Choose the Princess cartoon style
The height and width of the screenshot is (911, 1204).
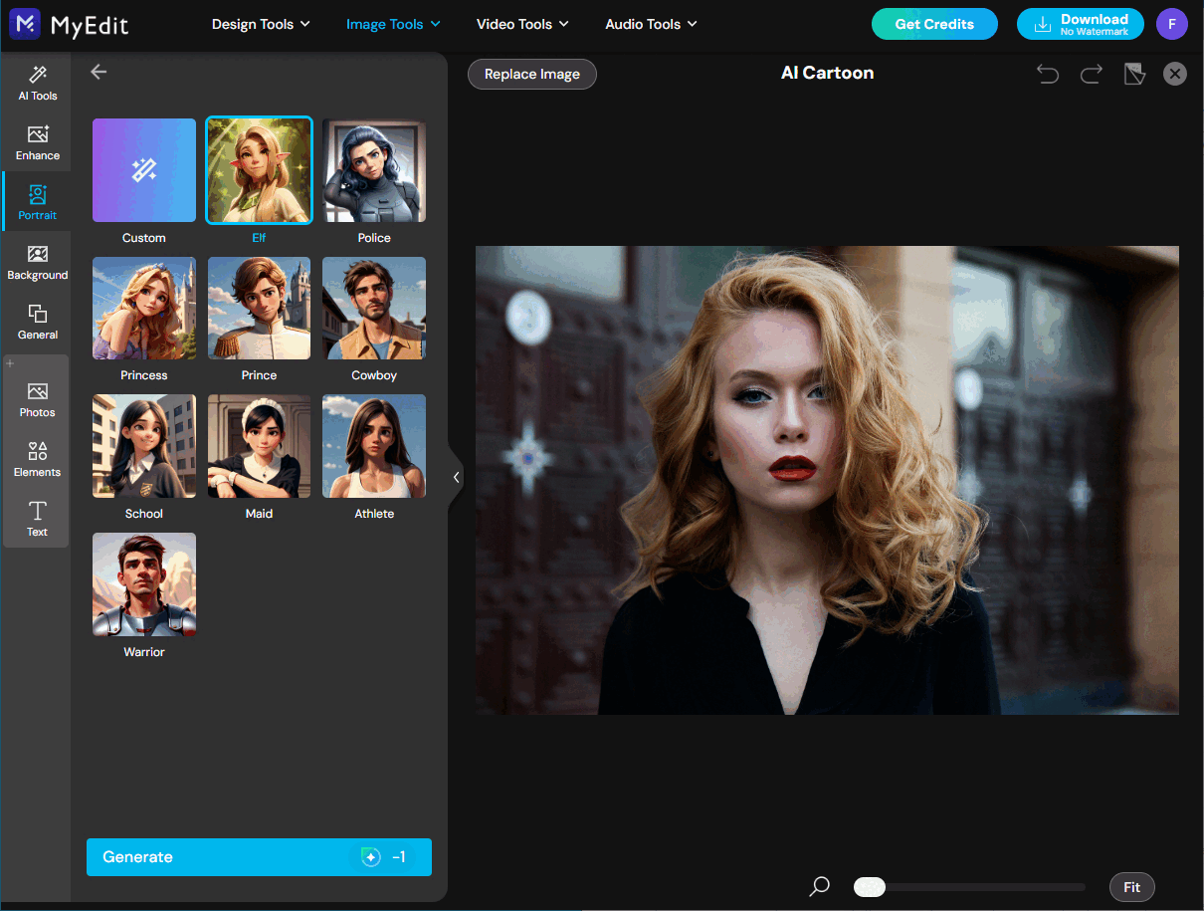pos(144,309)
